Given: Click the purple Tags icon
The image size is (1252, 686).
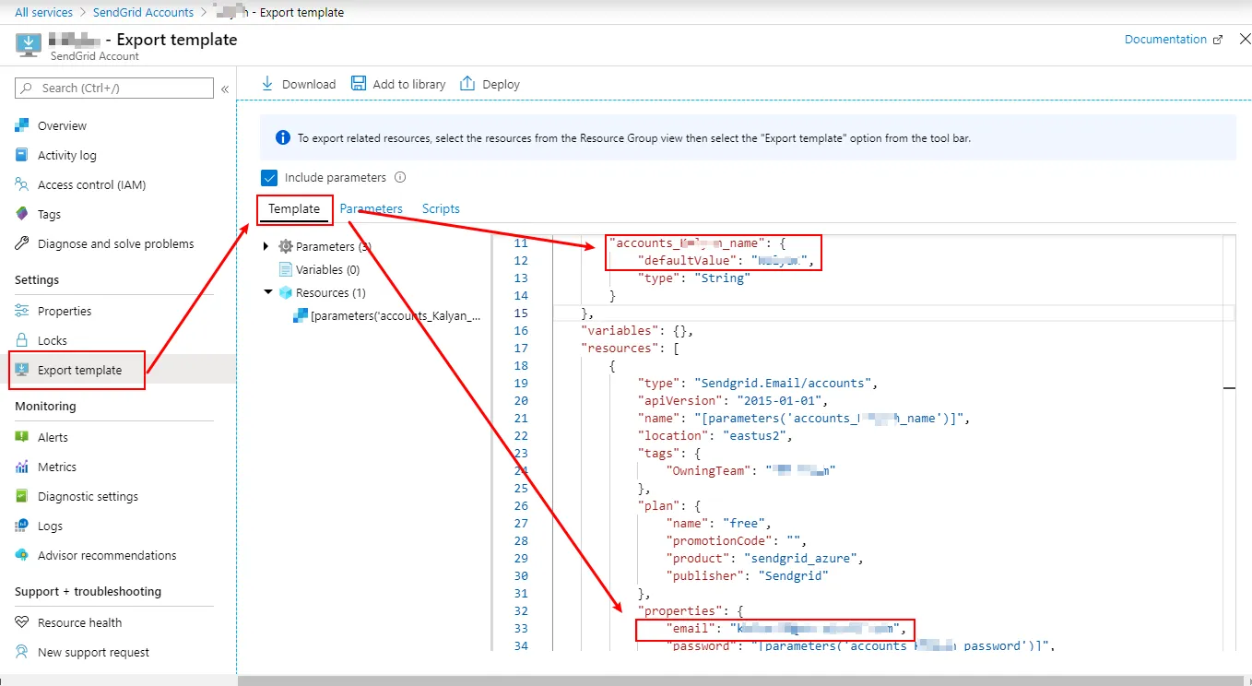Looking at the screenshot, I should point(22,214).
